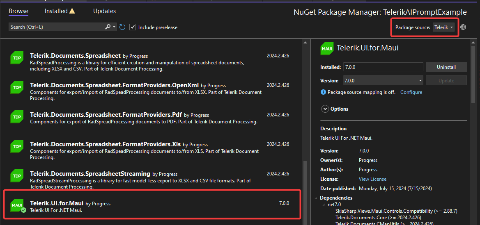Select Telerik.Documents.Spreadsheet package row
The width and height of the screenshot is (480, 225).
point(150,62)
